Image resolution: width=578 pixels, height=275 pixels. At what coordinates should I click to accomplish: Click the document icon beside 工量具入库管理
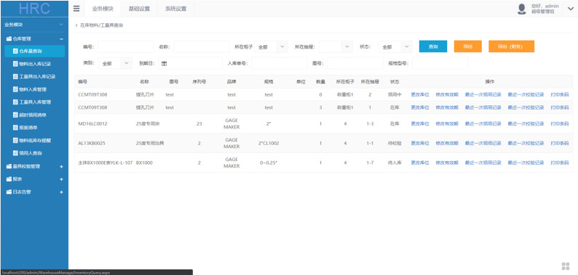point(15,102)
